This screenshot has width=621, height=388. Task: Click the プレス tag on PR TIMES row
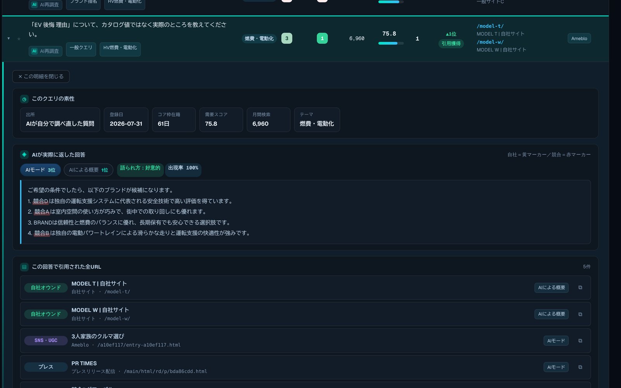point(46,367)
